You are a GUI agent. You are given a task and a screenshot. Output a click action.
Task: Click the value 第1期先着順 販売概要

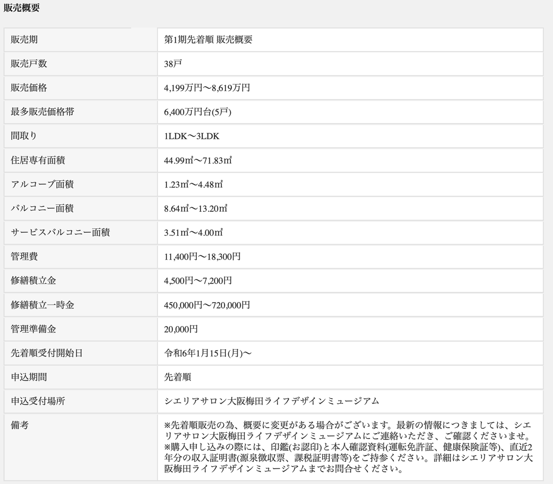click(x=208, y=40)
